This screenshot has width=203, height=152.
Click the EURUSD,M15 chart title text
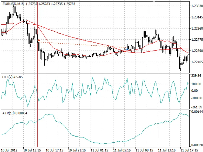pyautogui.click(x=13, y=4)
